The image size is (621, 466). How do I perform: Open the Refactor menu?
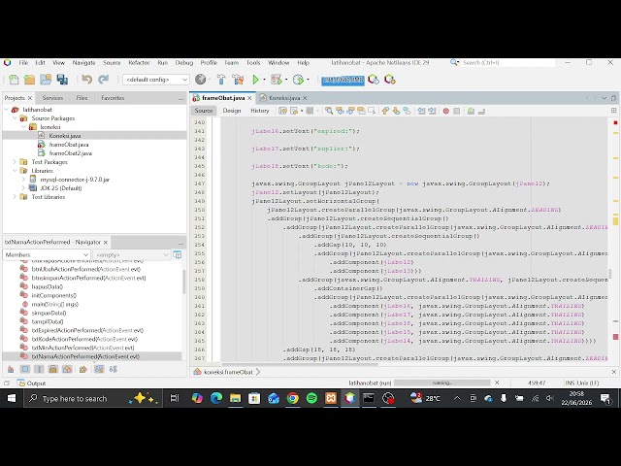(139, 62)
